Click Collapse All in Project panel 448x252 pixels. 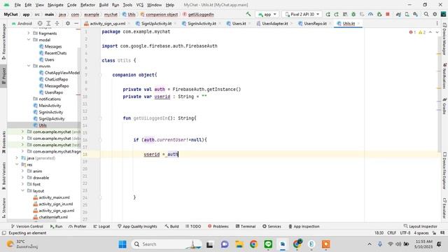point(57,23)
